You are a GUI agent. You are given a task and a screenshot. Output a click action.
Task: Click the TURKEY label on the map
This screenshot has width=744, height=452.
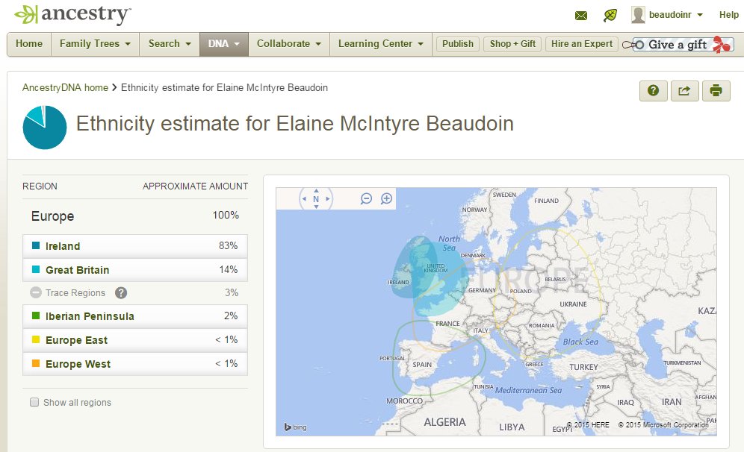click(x=583, y=367)
